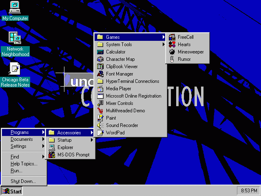Screen dimensions: 261x196
Task: Click the ClipBook Viewer icon
Action: [x=100, y=67]
